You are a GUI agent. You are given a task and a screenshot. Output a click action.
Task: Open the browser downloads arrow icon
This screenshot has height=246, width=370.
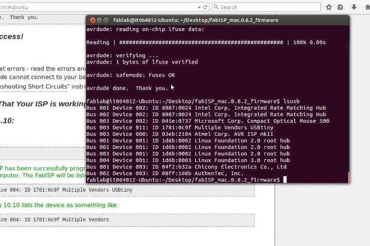click(x=354, y=7)
